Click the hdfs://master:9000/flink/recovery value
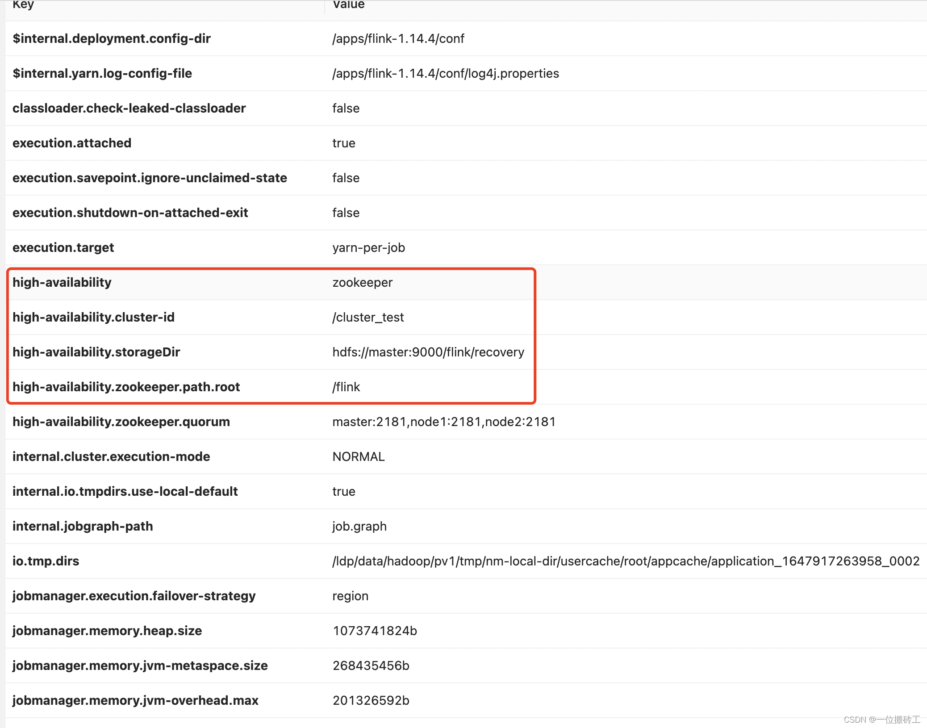Image resolution: width=927 pixels, height=728 pixels. (428, 352)
